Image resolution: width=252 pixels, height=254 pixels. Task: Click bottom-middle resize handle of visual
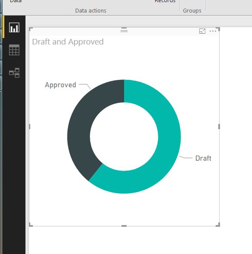[x=124, y=226]
